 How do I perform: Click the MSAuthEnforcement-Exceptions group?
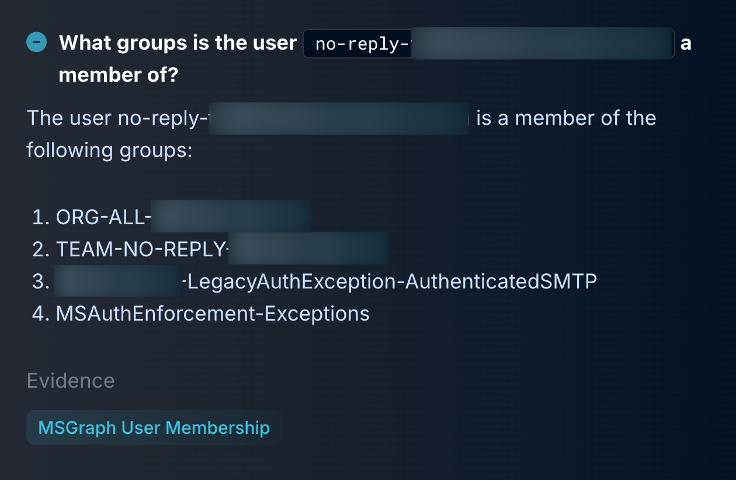213,314
